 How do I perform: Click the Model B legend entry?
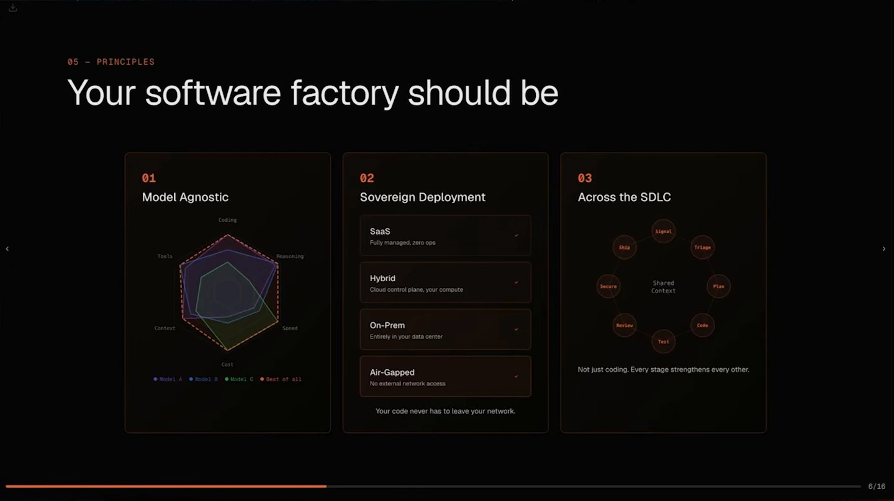point(204,379)
